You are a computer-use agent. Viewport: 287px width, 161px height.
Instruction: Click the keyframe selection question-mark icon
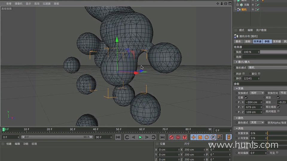[x=184, y=137]
